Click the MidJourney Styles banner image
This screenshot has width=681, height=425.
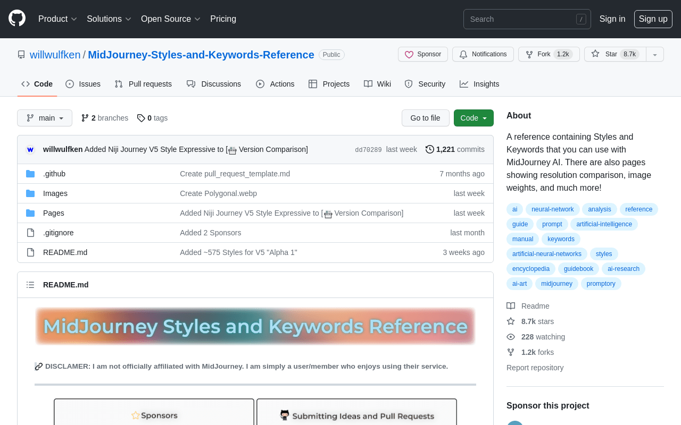pos(255,326)
